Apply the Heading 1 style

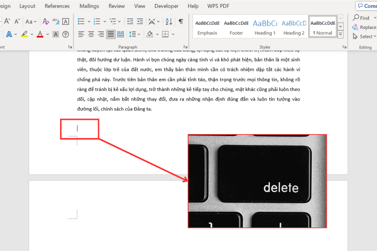coord(265,27)
